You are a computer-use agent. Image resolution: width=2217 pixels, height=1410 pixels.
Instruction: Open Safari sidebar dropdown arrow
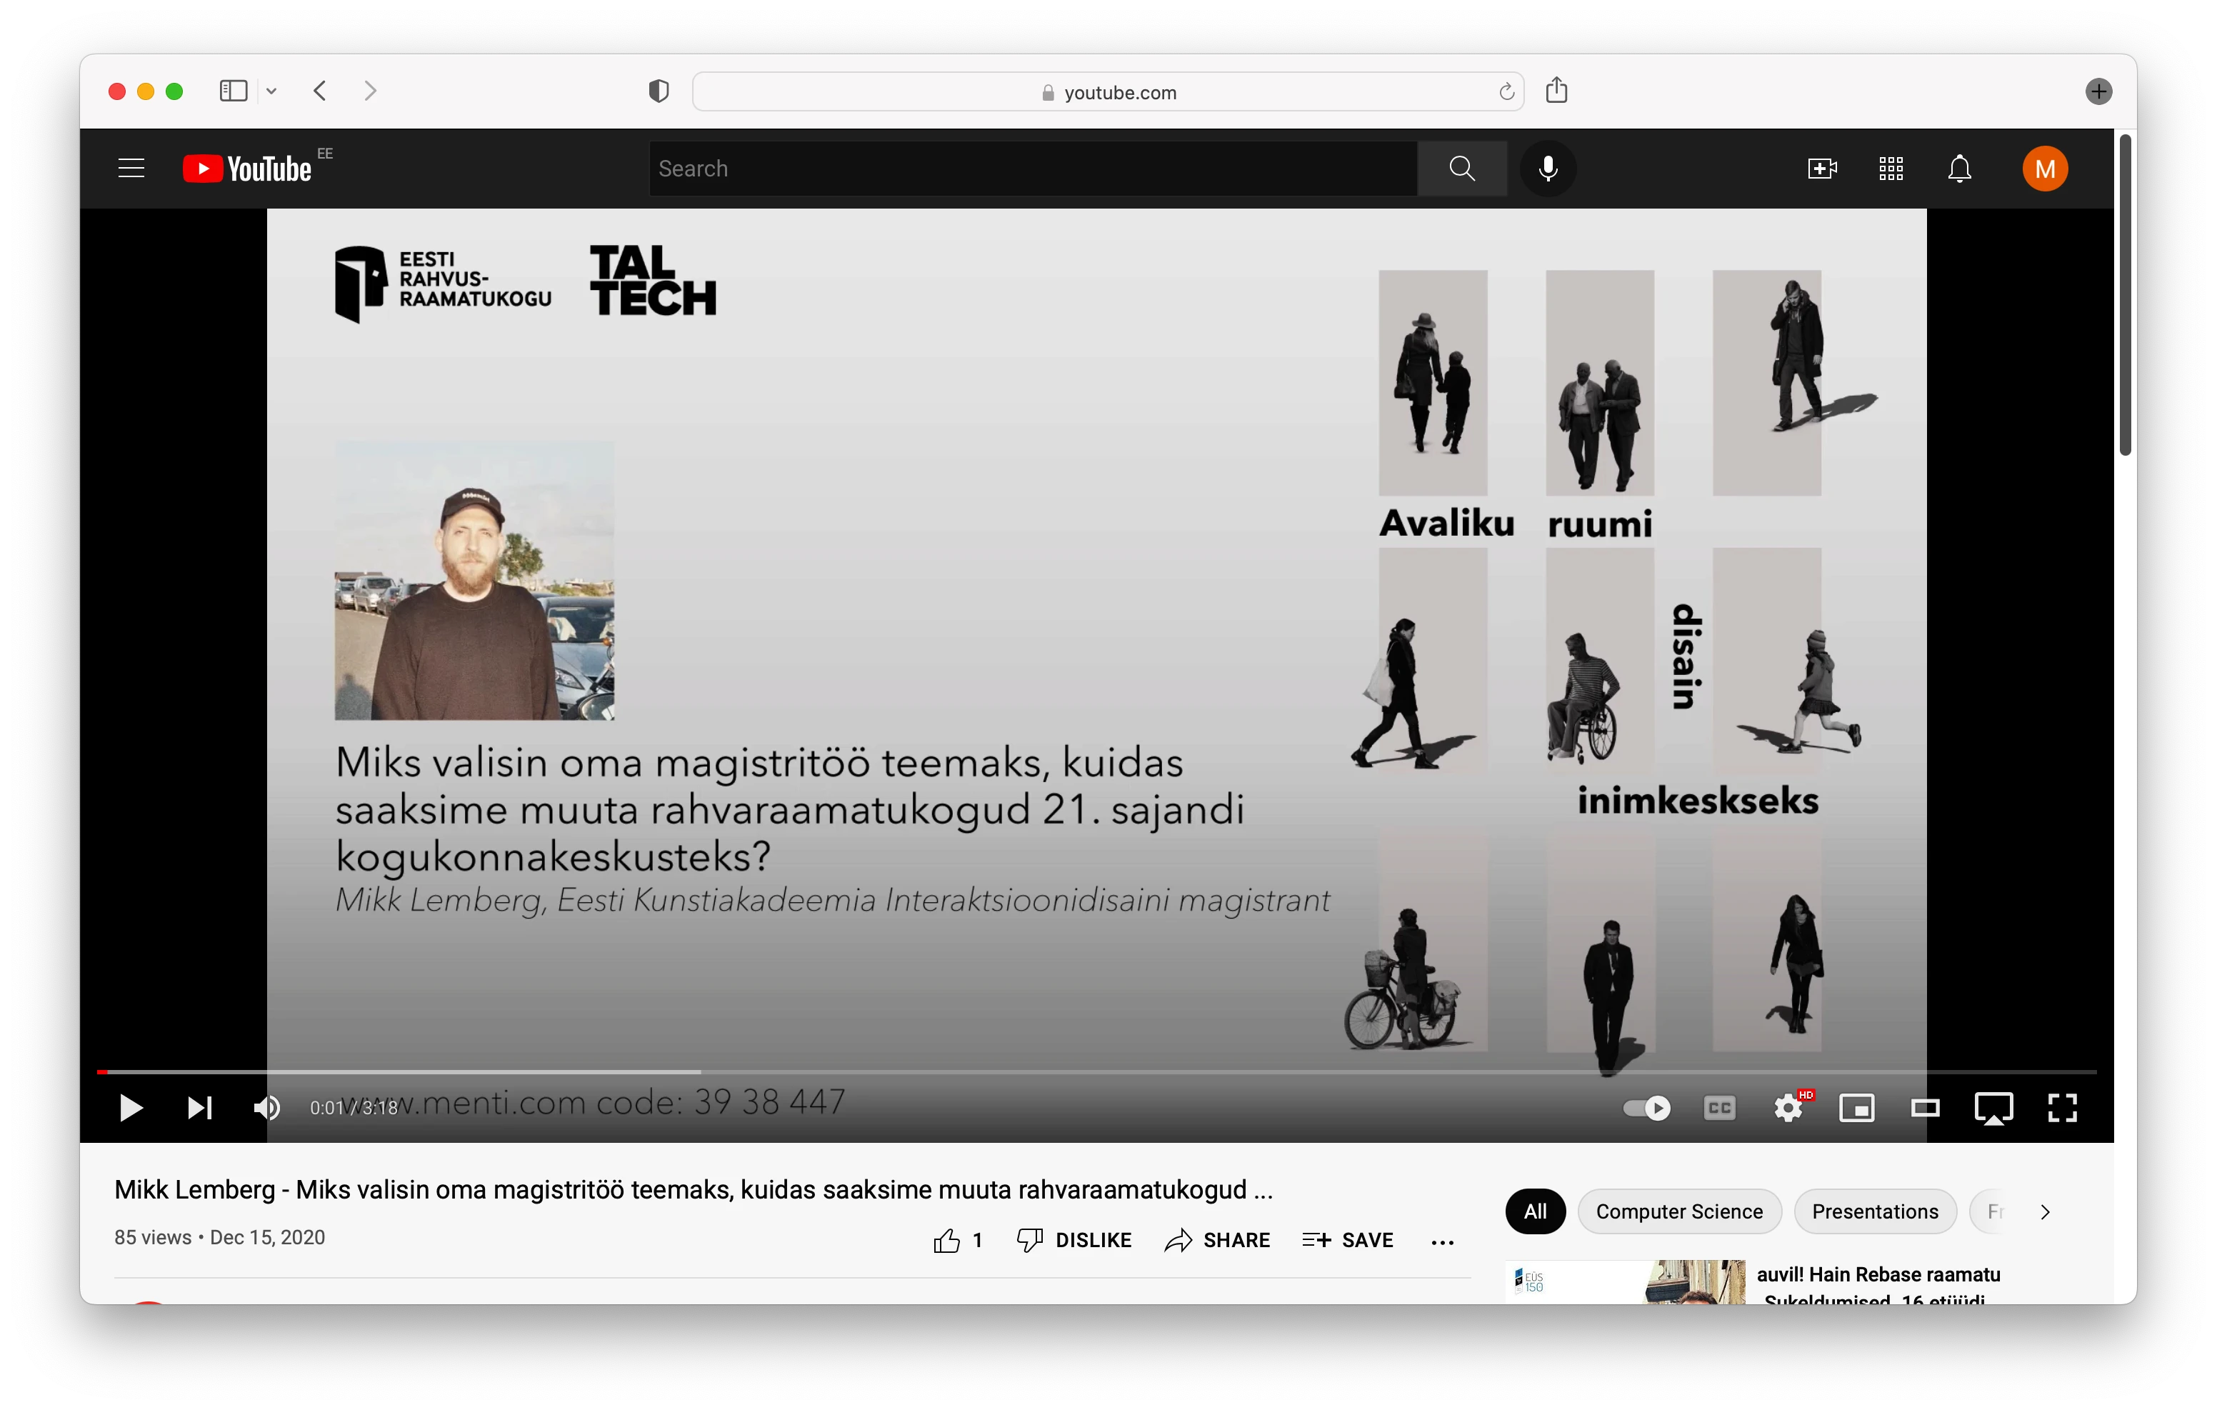(x=271, y=91)
